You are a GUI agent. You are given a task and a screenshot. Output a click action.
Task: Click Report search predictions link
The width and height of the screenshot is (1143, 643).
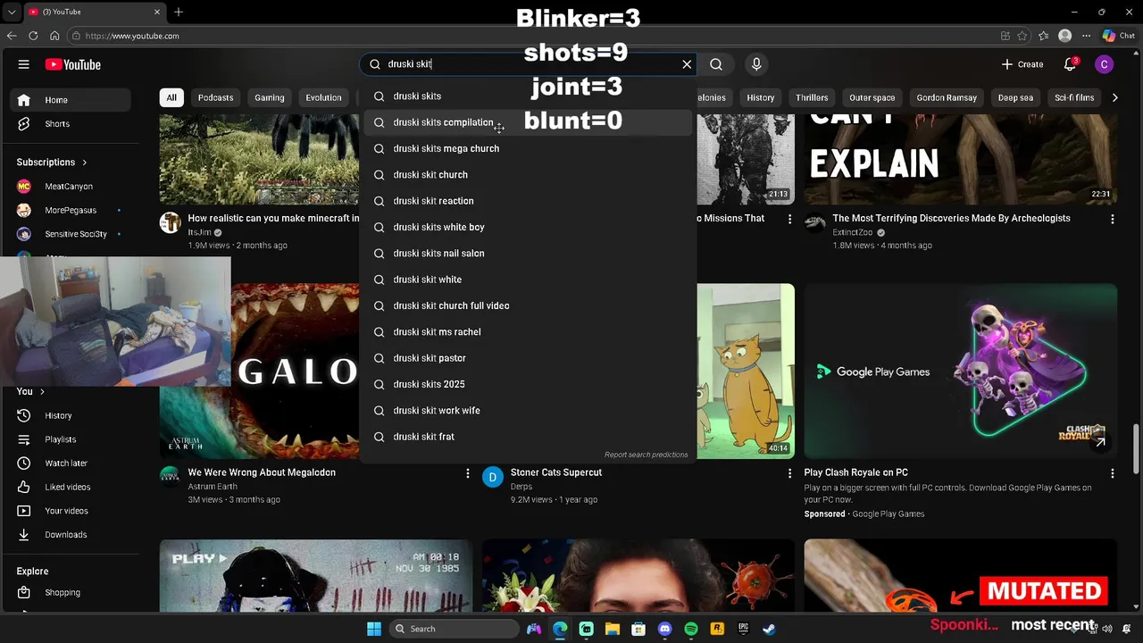pyautogui.click(x=646, y=455)
